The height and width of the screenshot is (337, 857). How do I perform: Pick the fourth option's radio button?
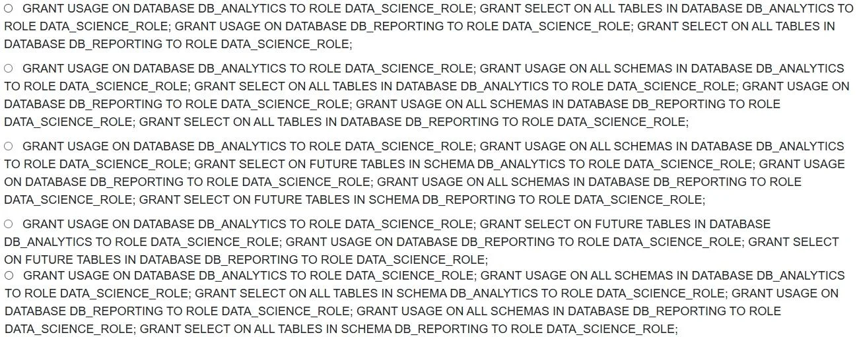point(9,224)
